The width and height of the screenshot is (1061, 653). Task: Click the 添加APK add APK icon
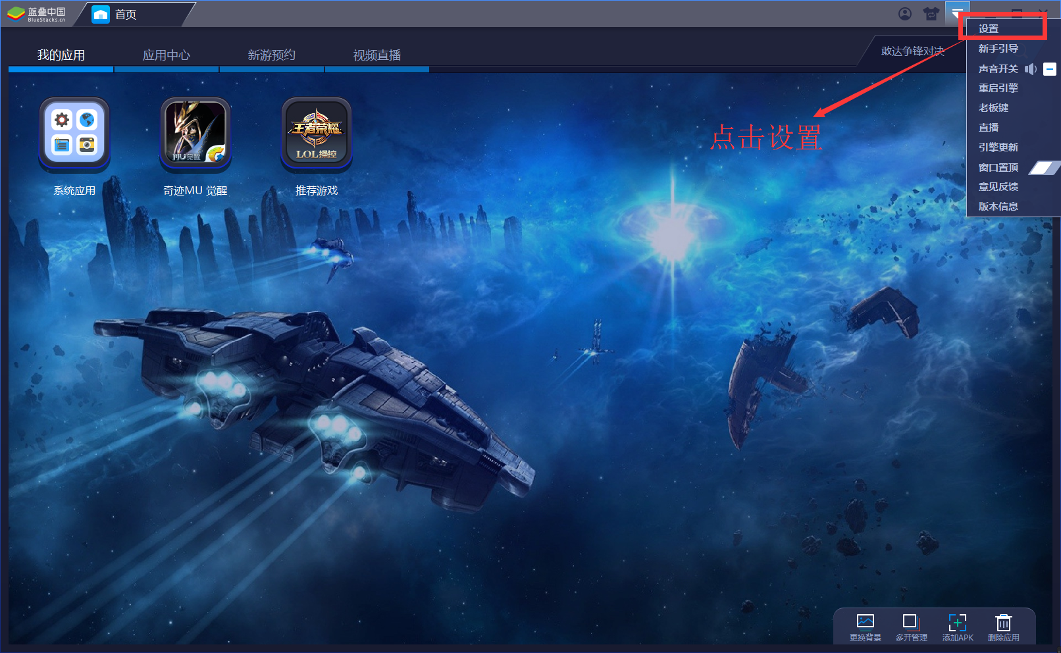click(x=957, y=622)
